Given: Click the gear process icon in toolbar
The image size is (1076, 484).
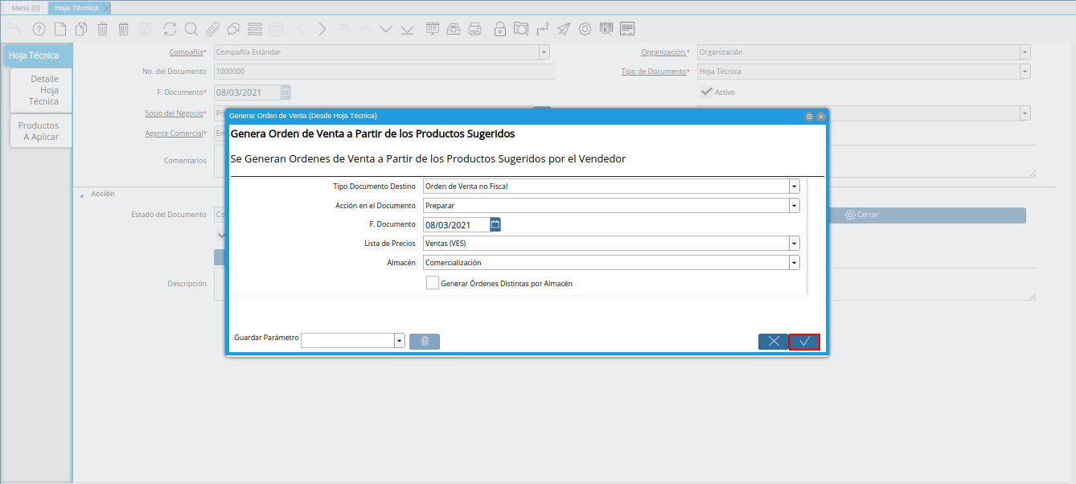Looking at the screenshot, I should click(585, 30).
